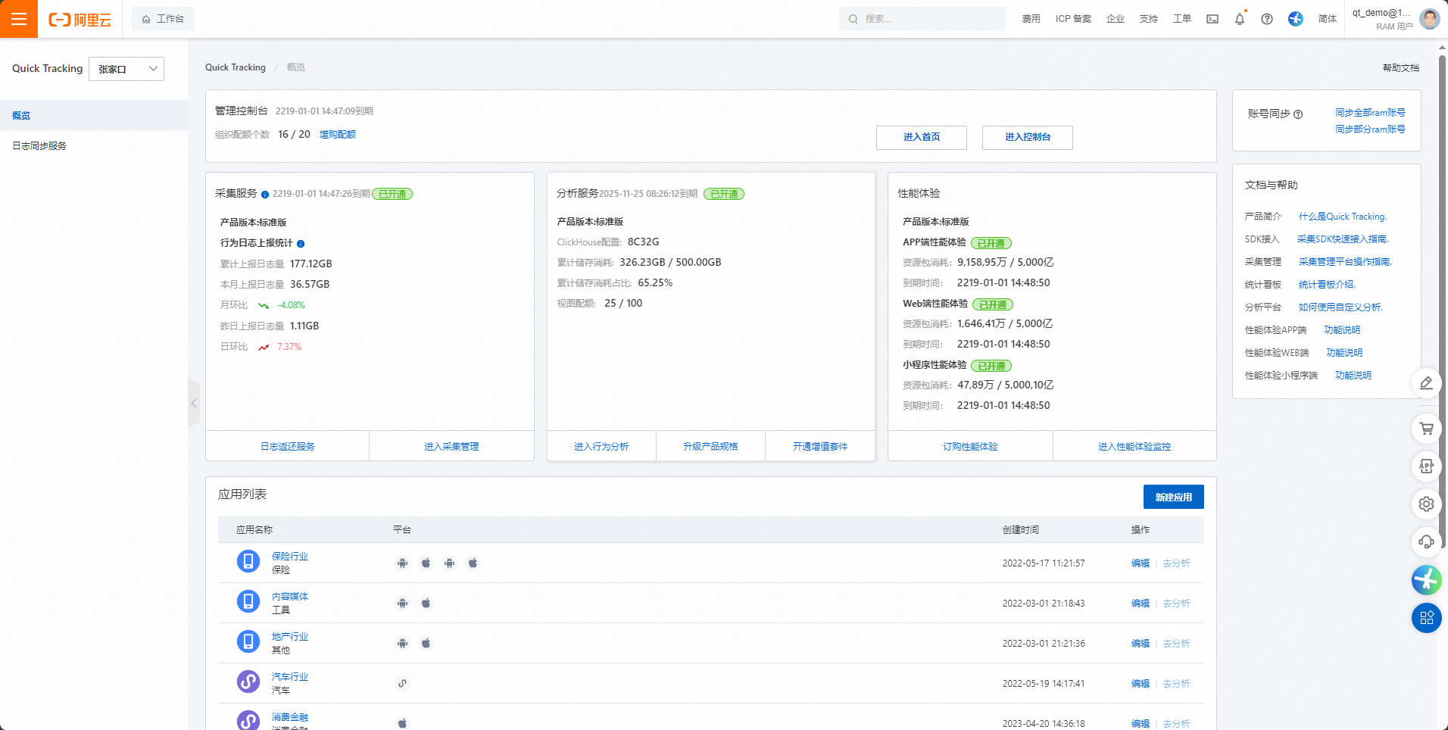This screenshot has height=730, width=1448.
Task: Click 去分析 for 内容媒体 app
Action: point(1177,603)
